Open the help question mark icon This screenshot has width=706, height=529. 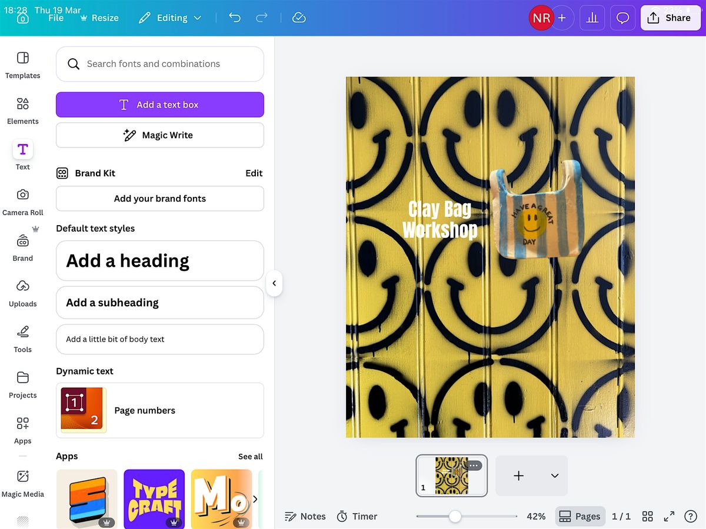(x=691, y=516)
